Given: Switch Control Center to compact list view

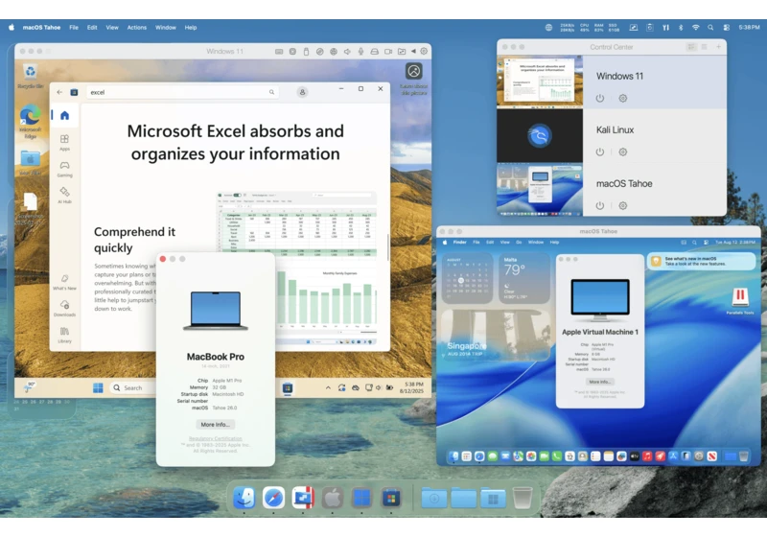Looking at the screenshot, I should click(x=704, y=47).
